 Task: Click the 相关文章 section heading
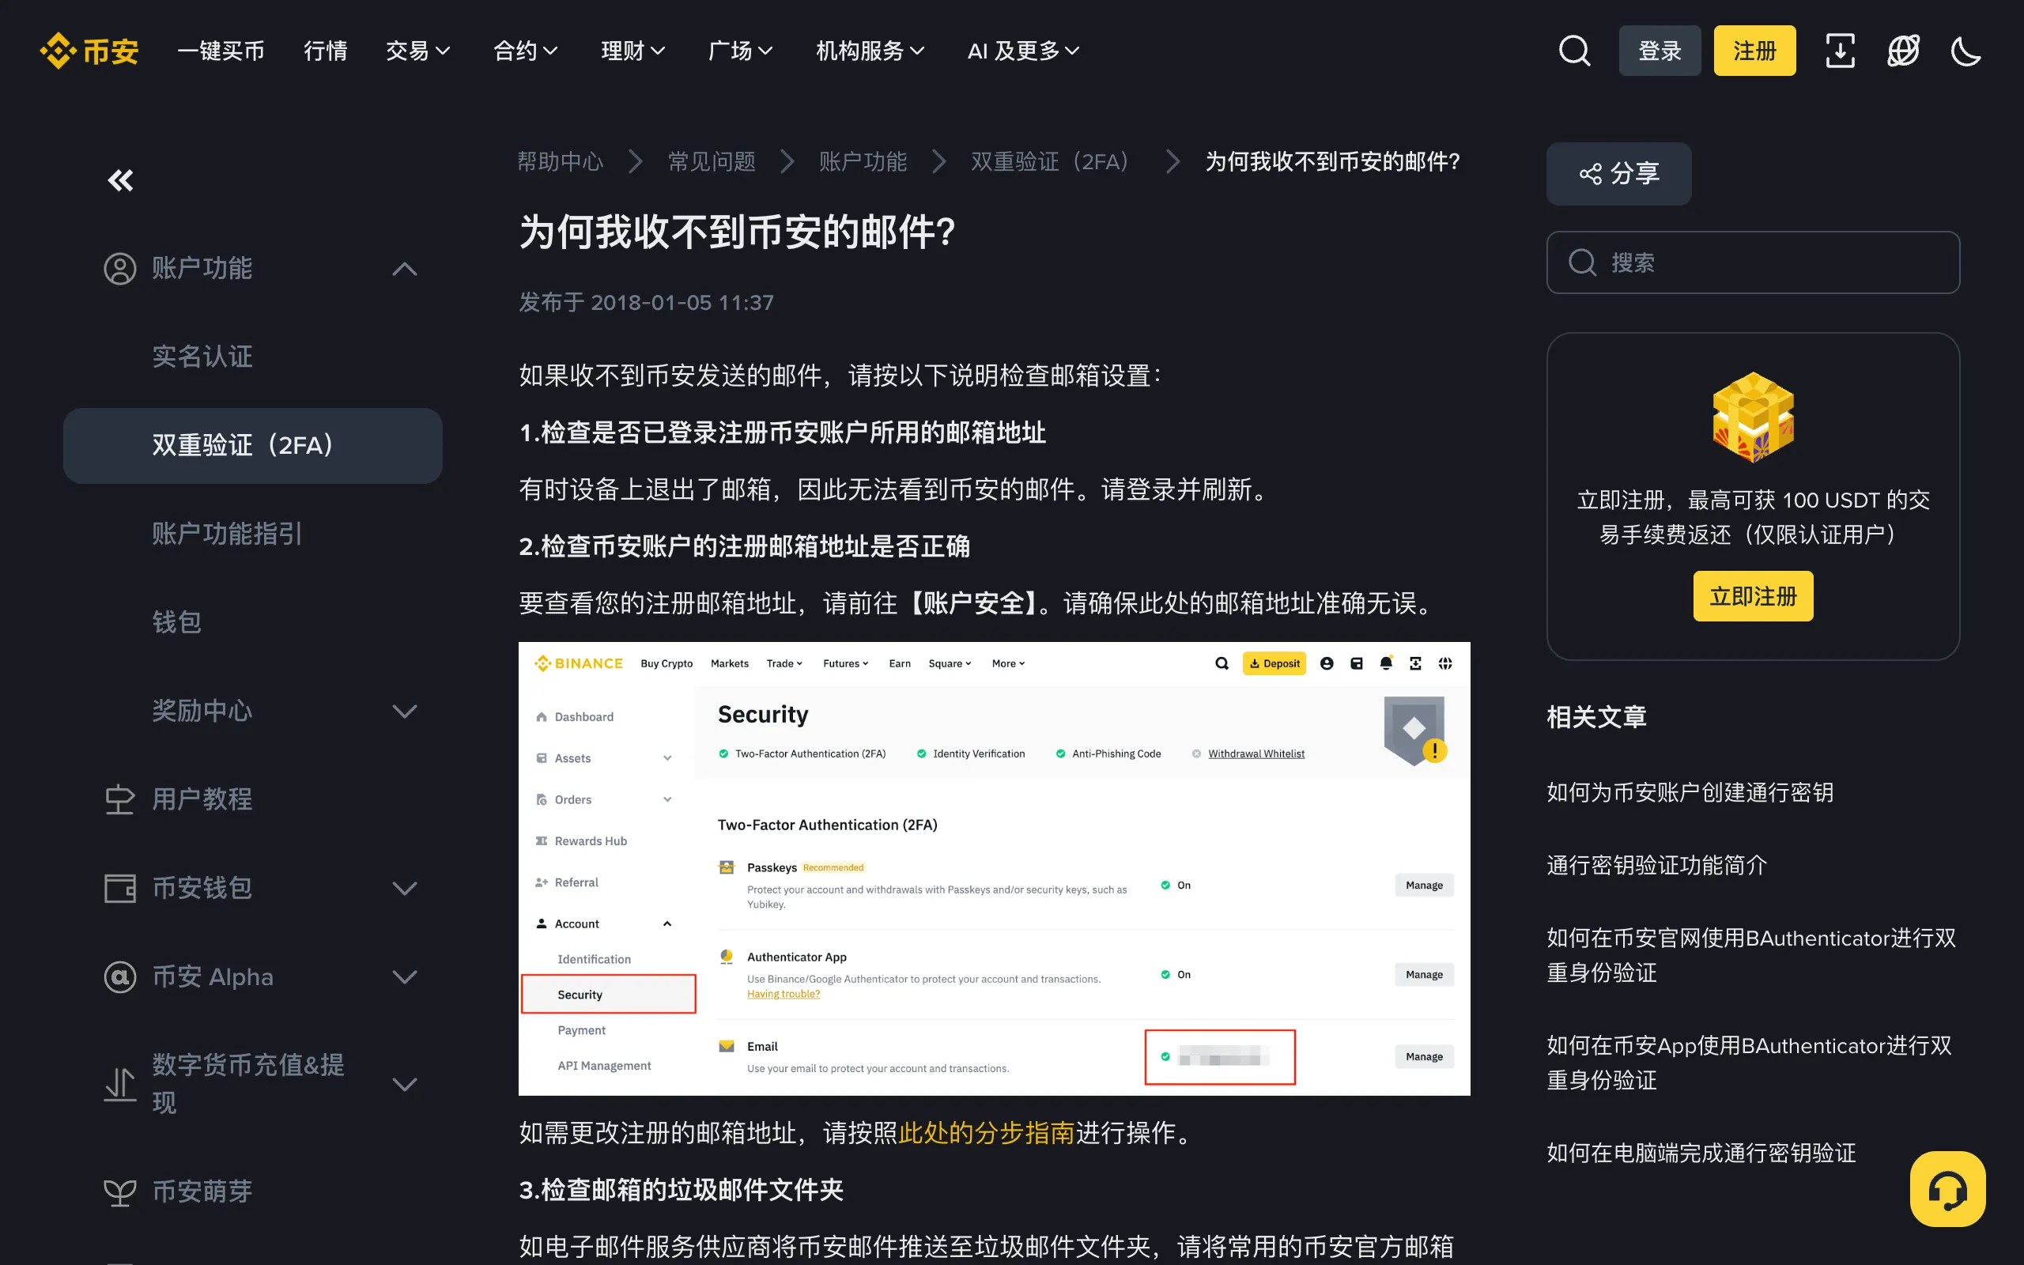click(1595, 717)
